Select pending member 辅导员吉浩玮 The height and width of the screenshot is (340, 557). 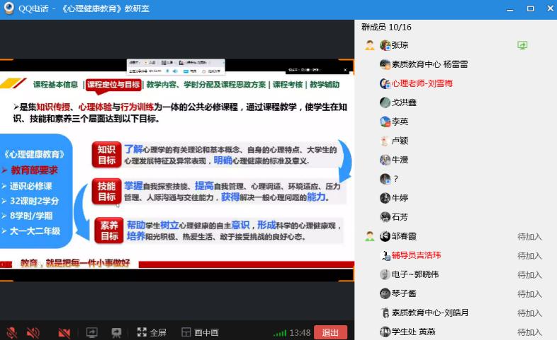pos(416,256)
